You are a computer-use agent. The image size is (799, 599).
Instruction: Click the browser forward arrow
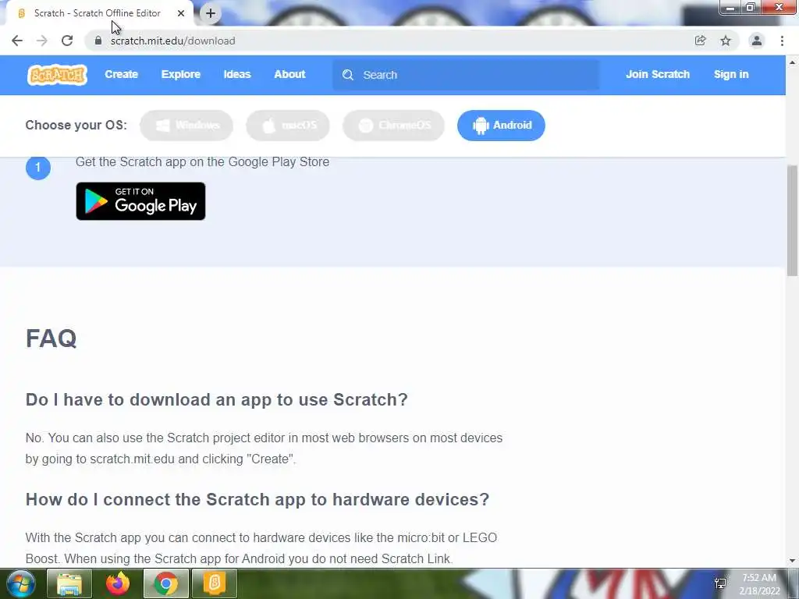click(x=42, y=41)
